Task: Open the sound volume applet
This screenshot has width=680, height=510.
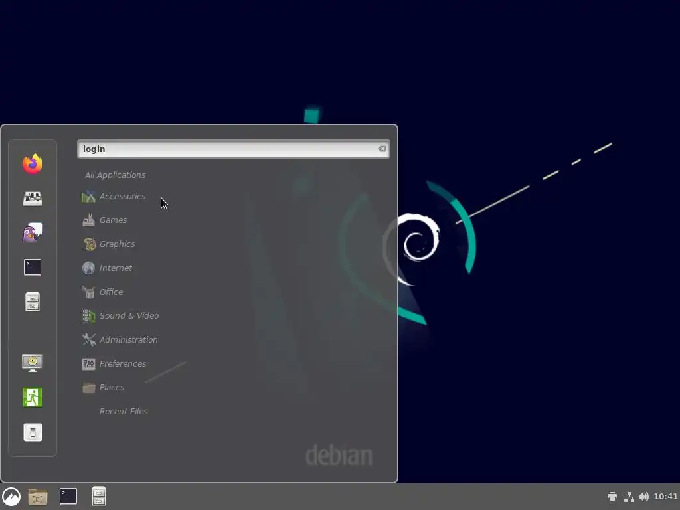Action: coord(643,497)
